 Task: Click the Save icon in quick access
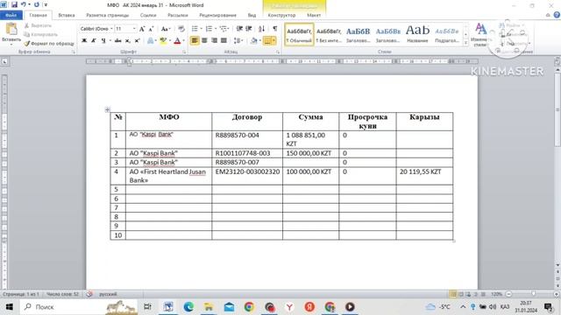(x=14, y=4)
